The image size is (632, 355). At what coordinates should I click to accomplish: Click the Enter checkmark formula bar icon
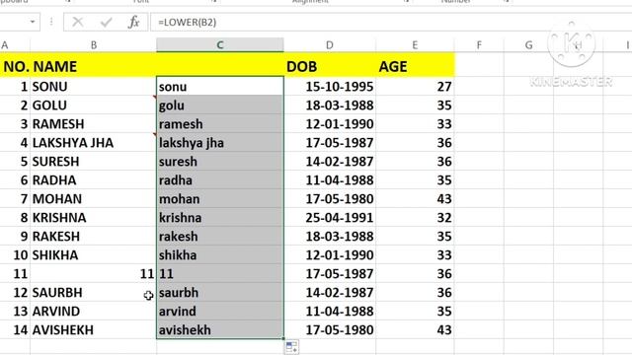(x=106, y=22)
